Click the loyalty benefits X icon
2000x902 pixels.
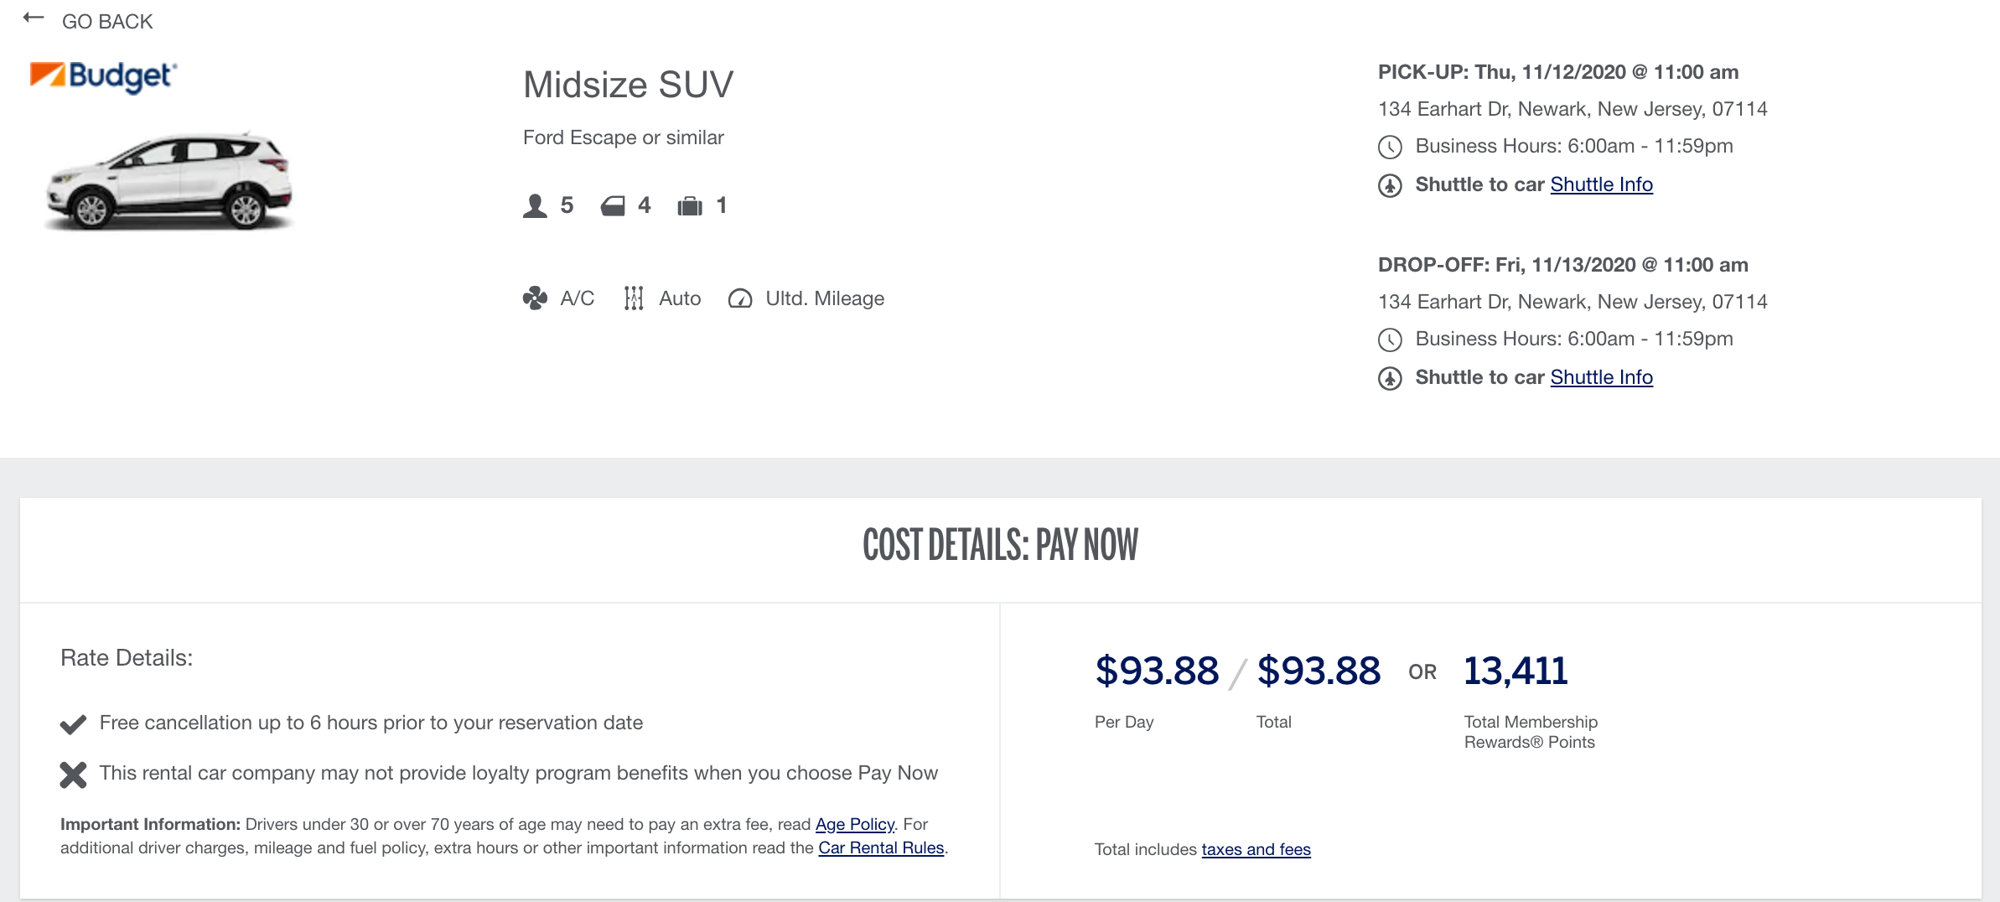74,775
